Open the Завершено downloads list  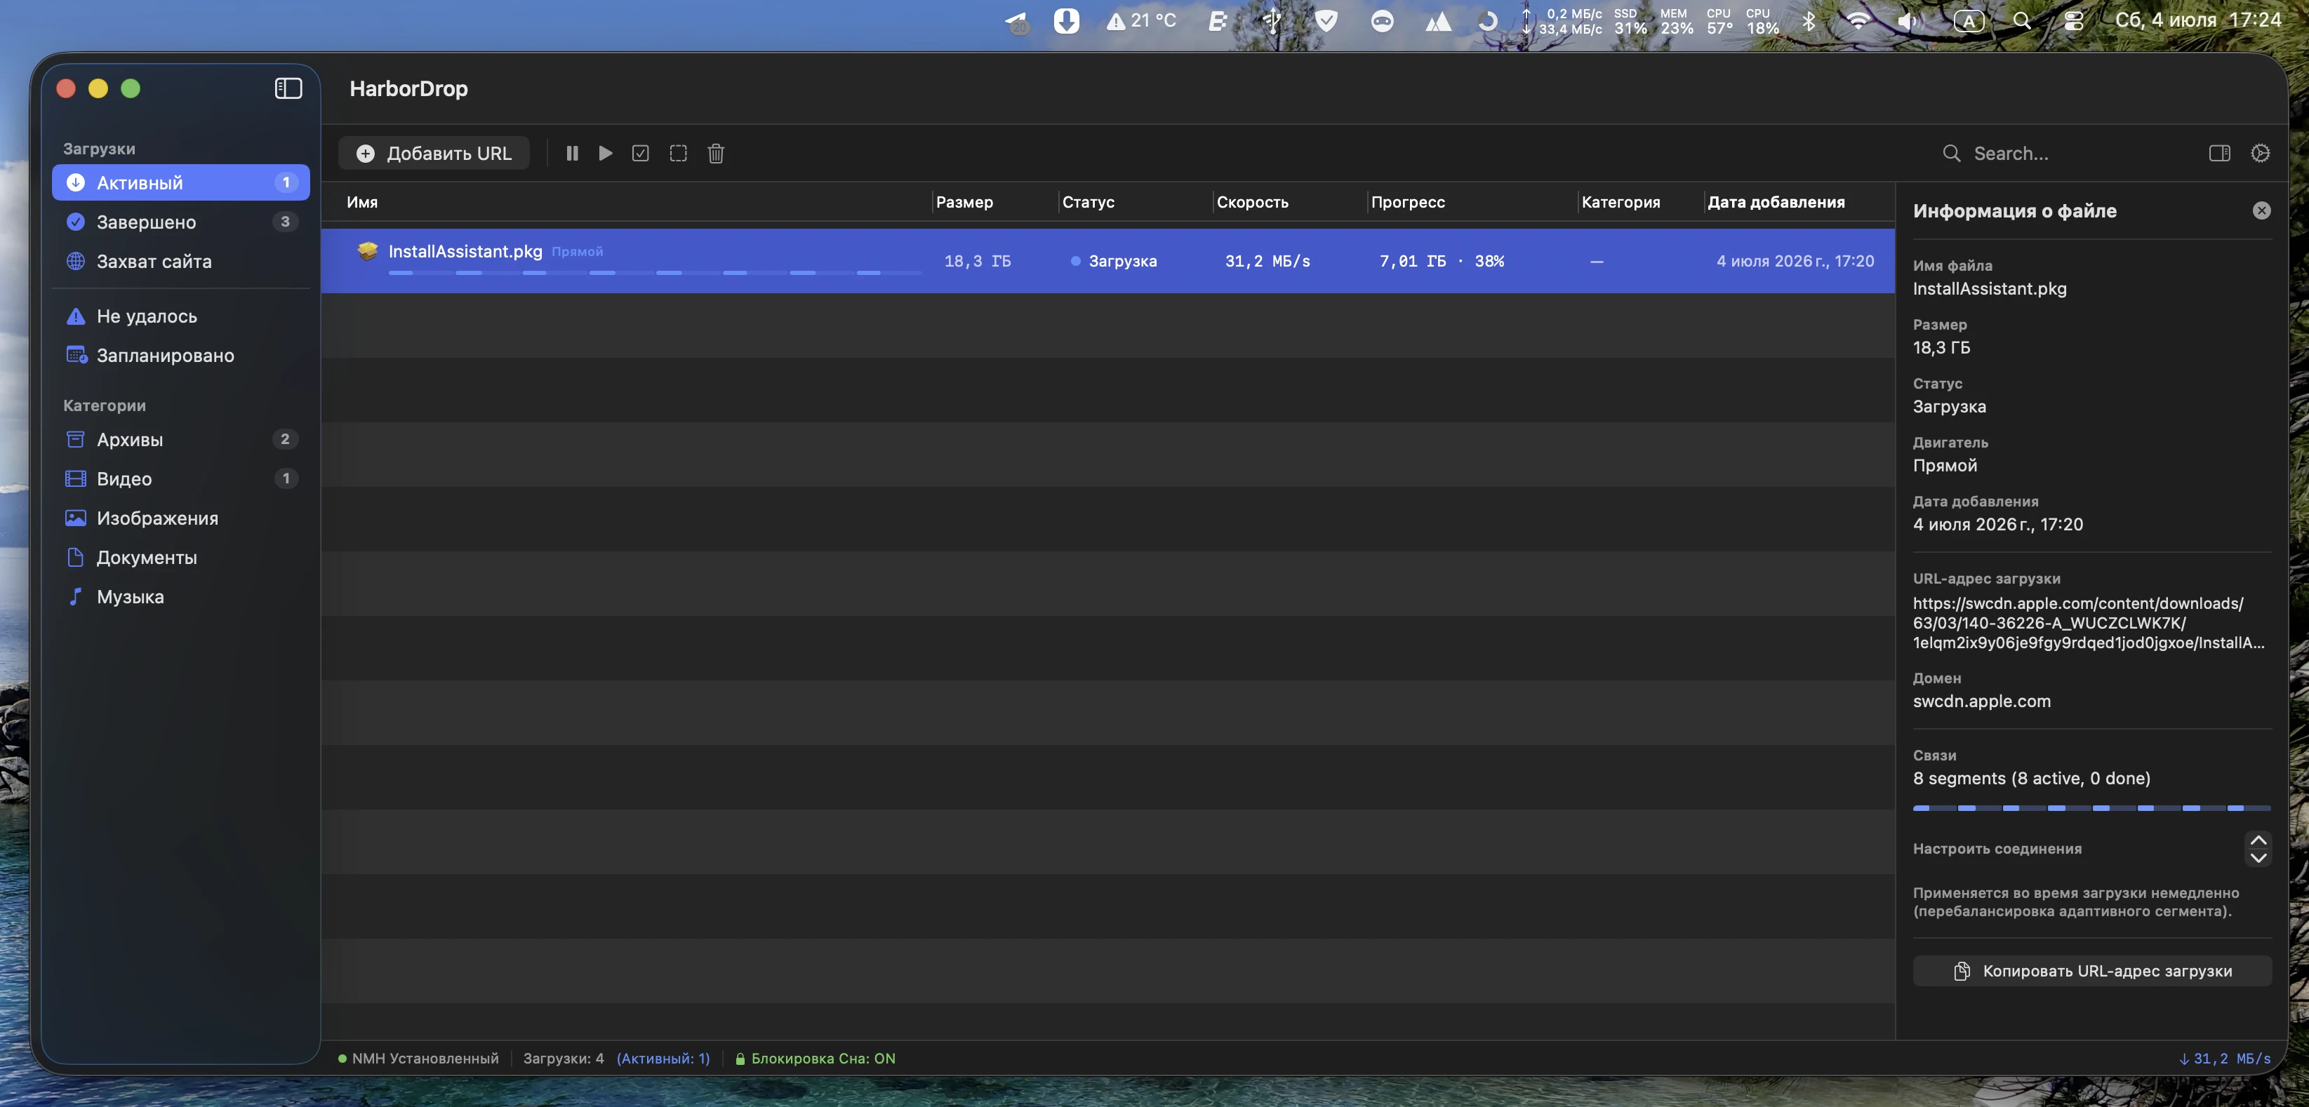point(181,222)
